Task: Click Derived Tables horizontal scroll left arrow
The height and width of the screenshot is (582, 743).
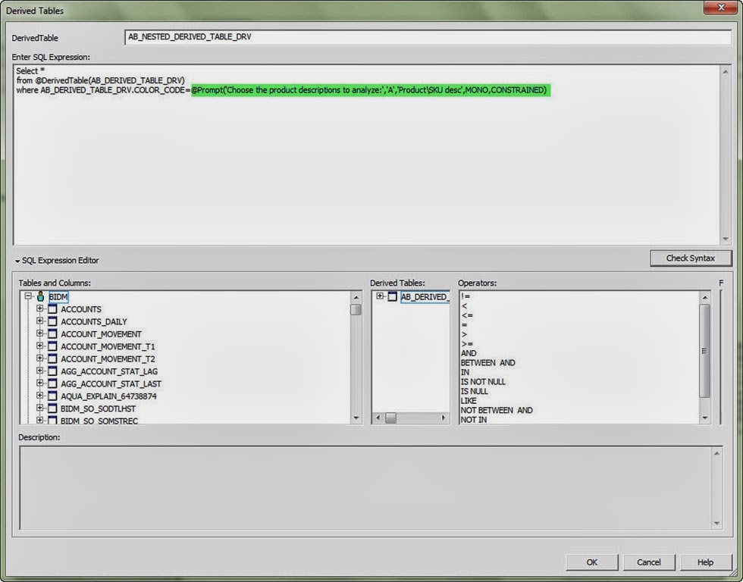Action: (378, 418)
